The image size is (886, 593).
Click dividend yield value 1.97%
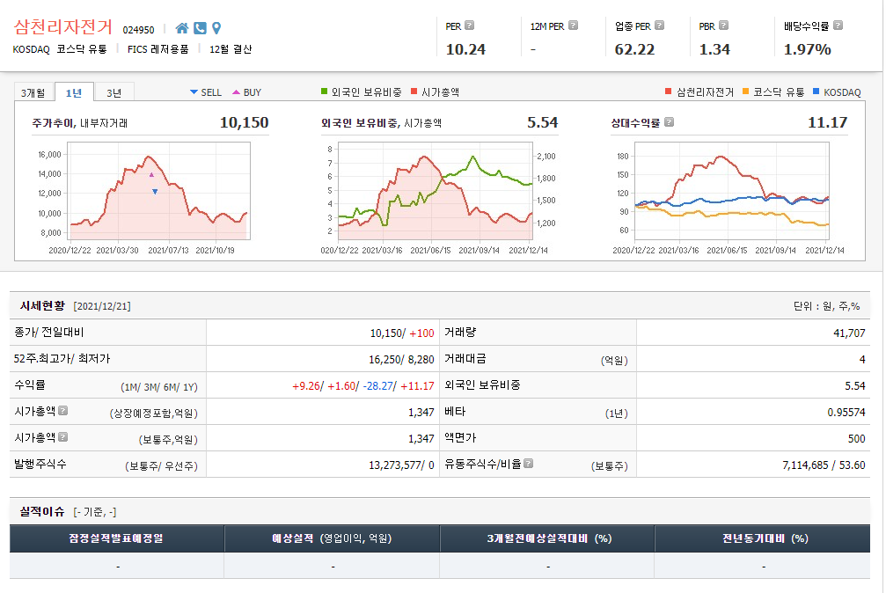pyautogui.click(x=807, y=50)
